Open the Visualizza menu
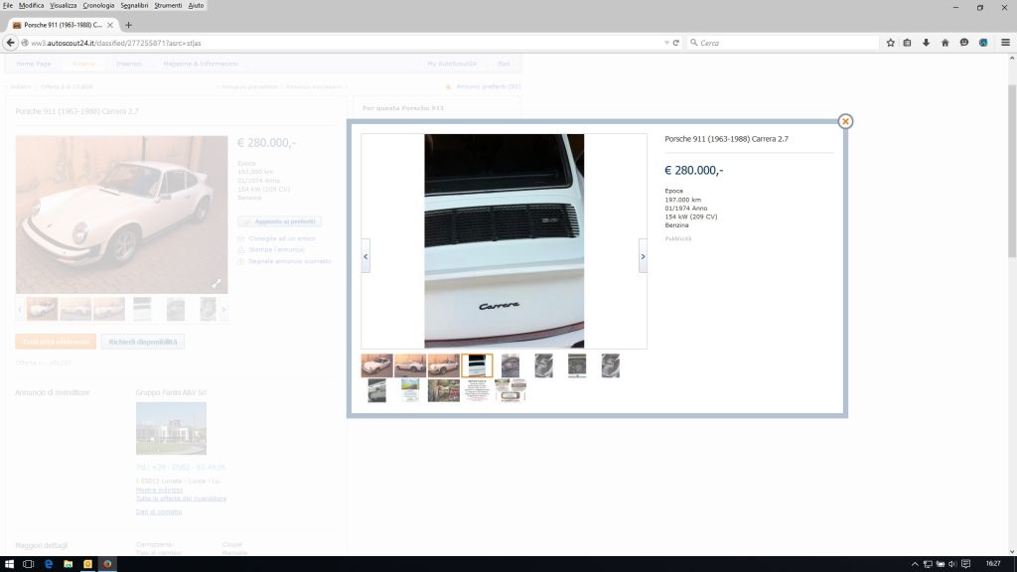Image resolution: width=1017 pixels, height=572 pixels. coord(63,5)
